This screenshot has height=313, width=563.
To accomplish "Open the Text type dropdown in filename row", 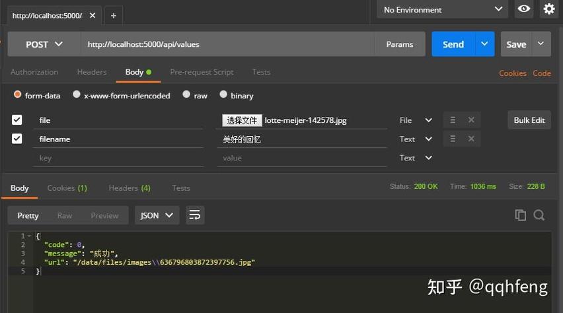I will click(x=416, y=139).
